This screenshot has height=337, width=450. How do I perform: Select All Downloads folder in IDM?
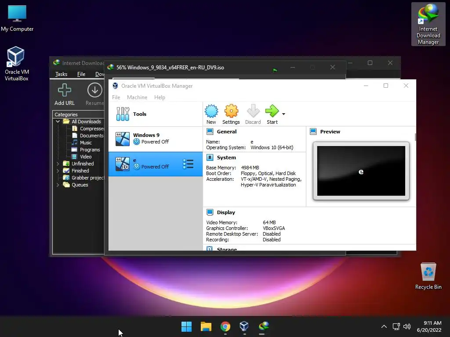82,122
